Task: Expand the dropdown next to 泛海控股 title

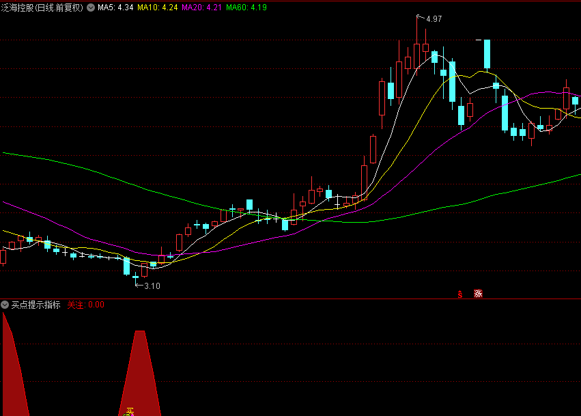Action: [x=91, y=8]
